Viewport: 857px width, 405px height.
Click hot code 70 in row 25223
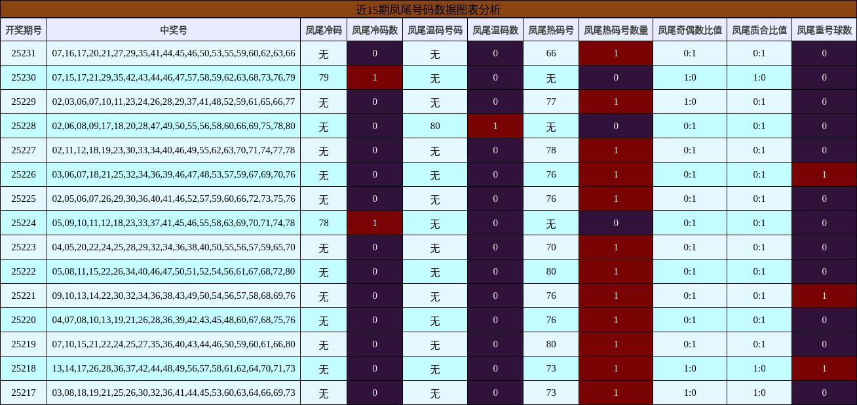[x=551, y=247]
